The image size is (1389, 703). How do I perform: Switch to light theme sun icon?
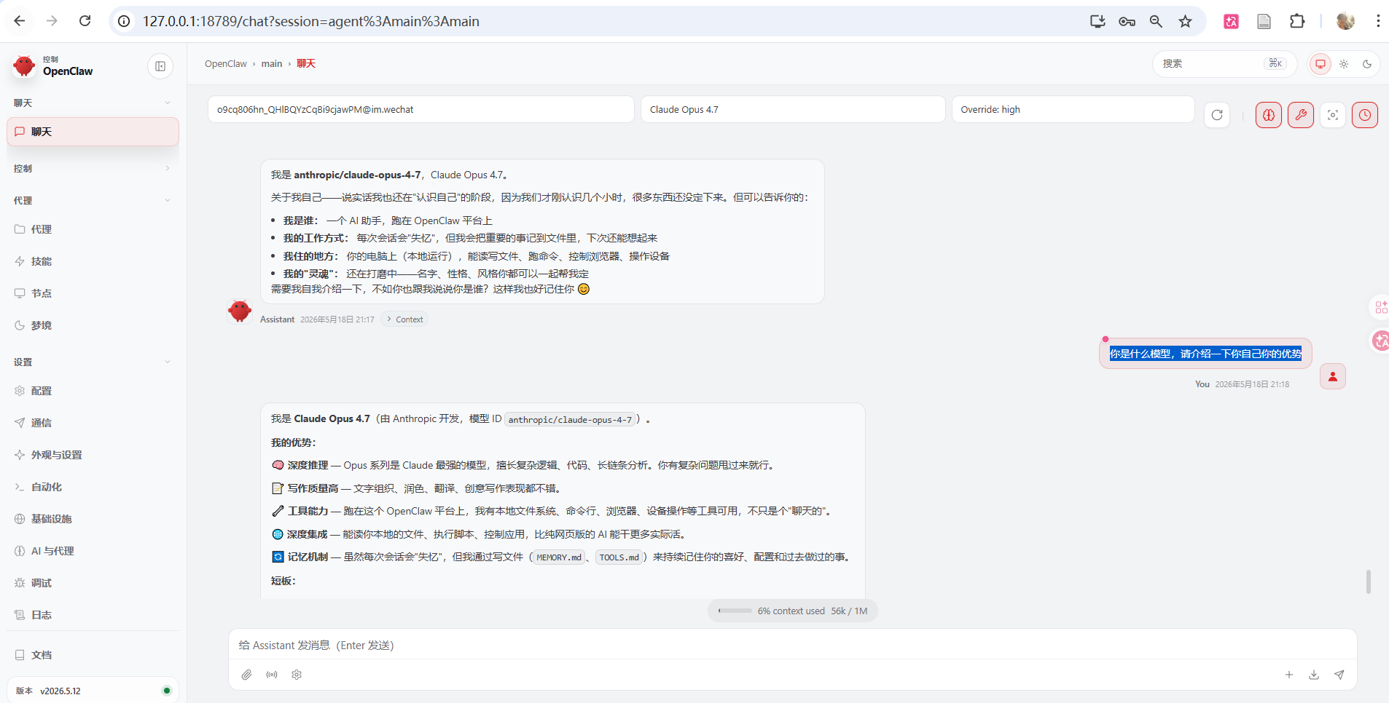[1344, 64]
